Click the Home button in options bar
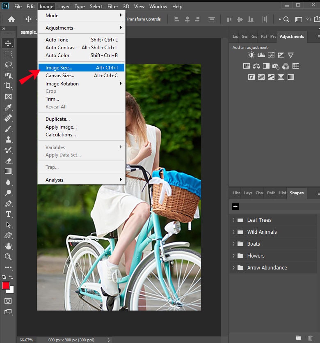This screenshot has width=320, height=343. (11, 19)
